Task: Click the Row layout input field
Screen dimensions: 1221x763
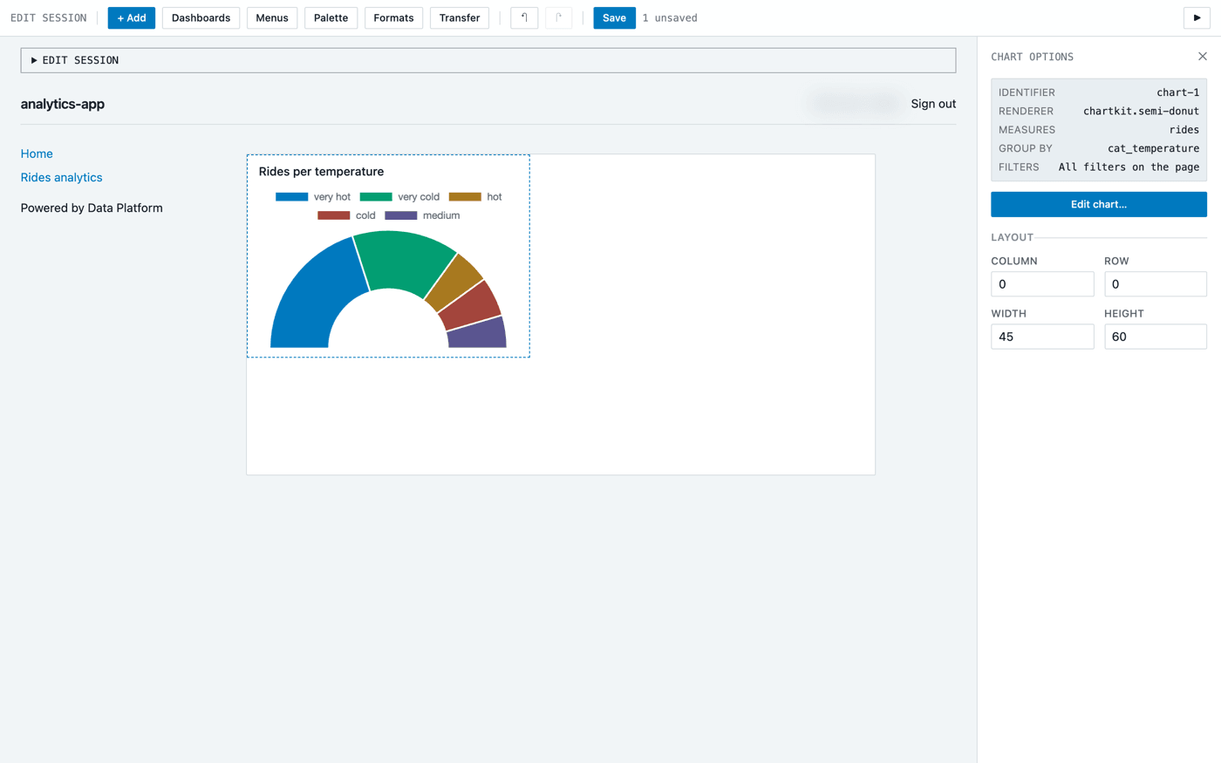Action: [1156, 284]
